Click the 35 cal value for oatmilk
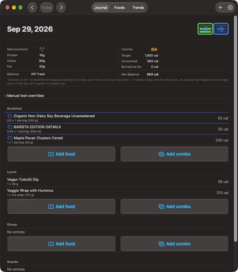Screen dimensions: 238x272 tap(223, 129)
